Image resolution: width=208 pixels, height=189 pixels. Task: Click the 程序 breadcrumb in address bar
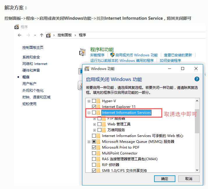[82, 35]
